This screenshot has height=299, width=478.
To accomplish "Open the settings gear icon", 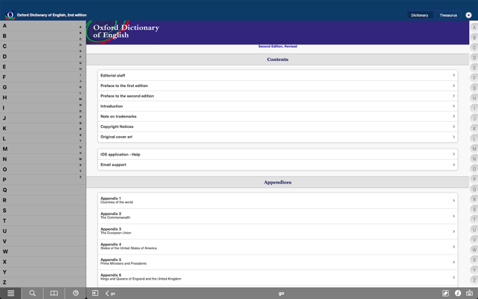I will pyautogui.click(x=468, y=15).
